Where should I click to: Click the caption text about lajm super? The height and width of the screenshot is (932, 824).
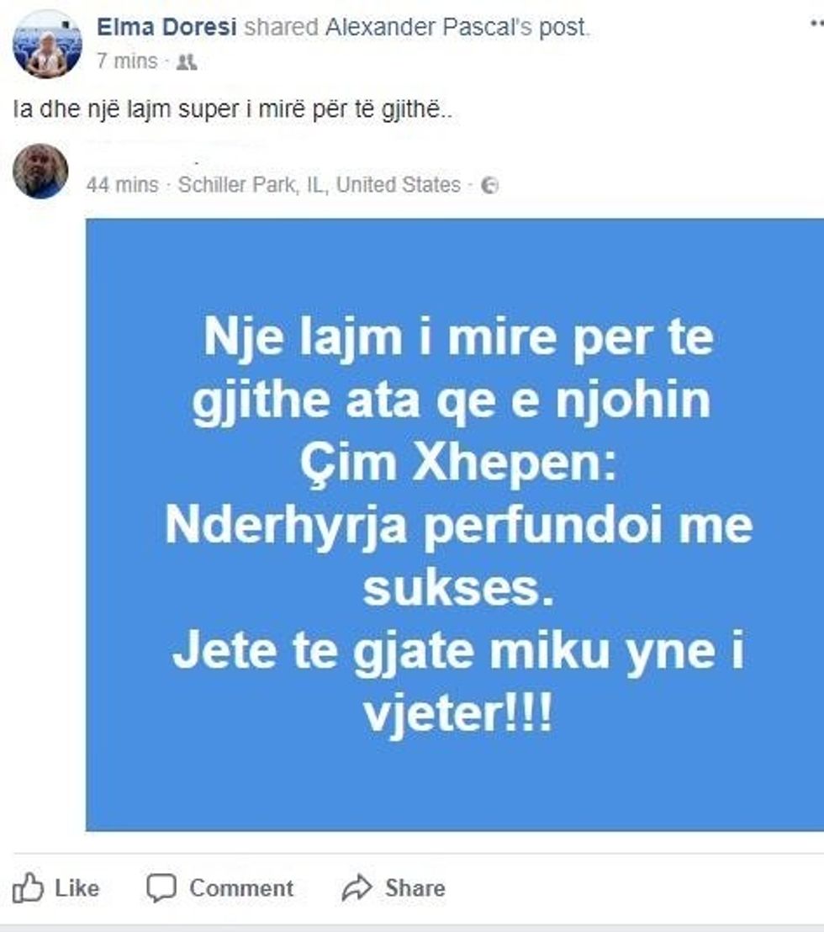point(232,109)
